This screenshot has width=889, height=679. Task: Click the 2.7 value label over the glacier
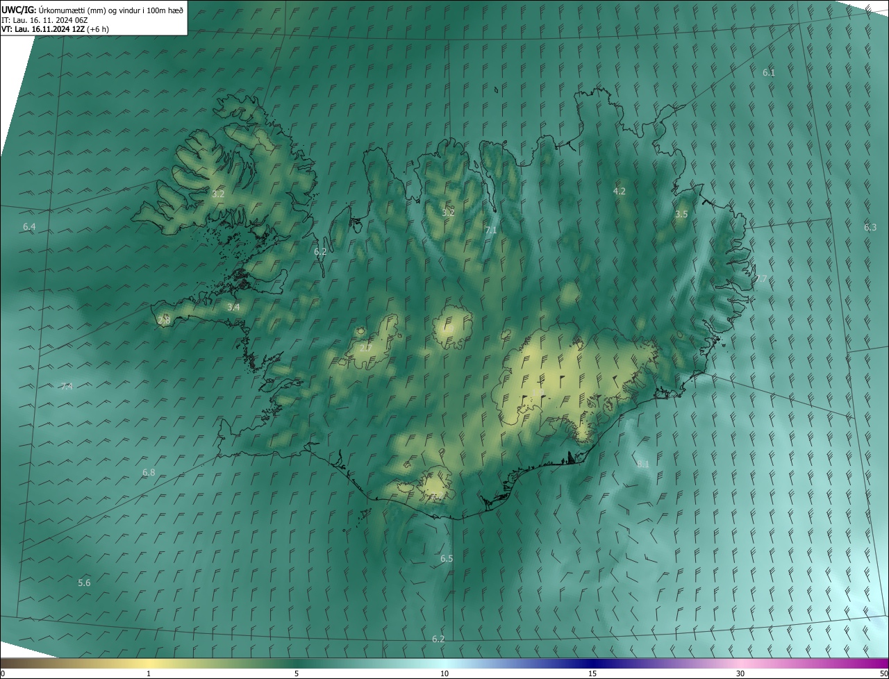[x=365, y=347]
